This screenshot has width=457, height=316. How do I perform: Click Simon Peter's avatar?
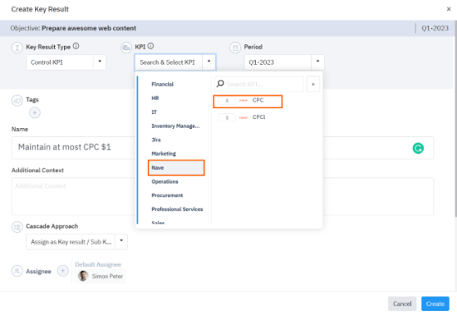click(x=83, y=276)
